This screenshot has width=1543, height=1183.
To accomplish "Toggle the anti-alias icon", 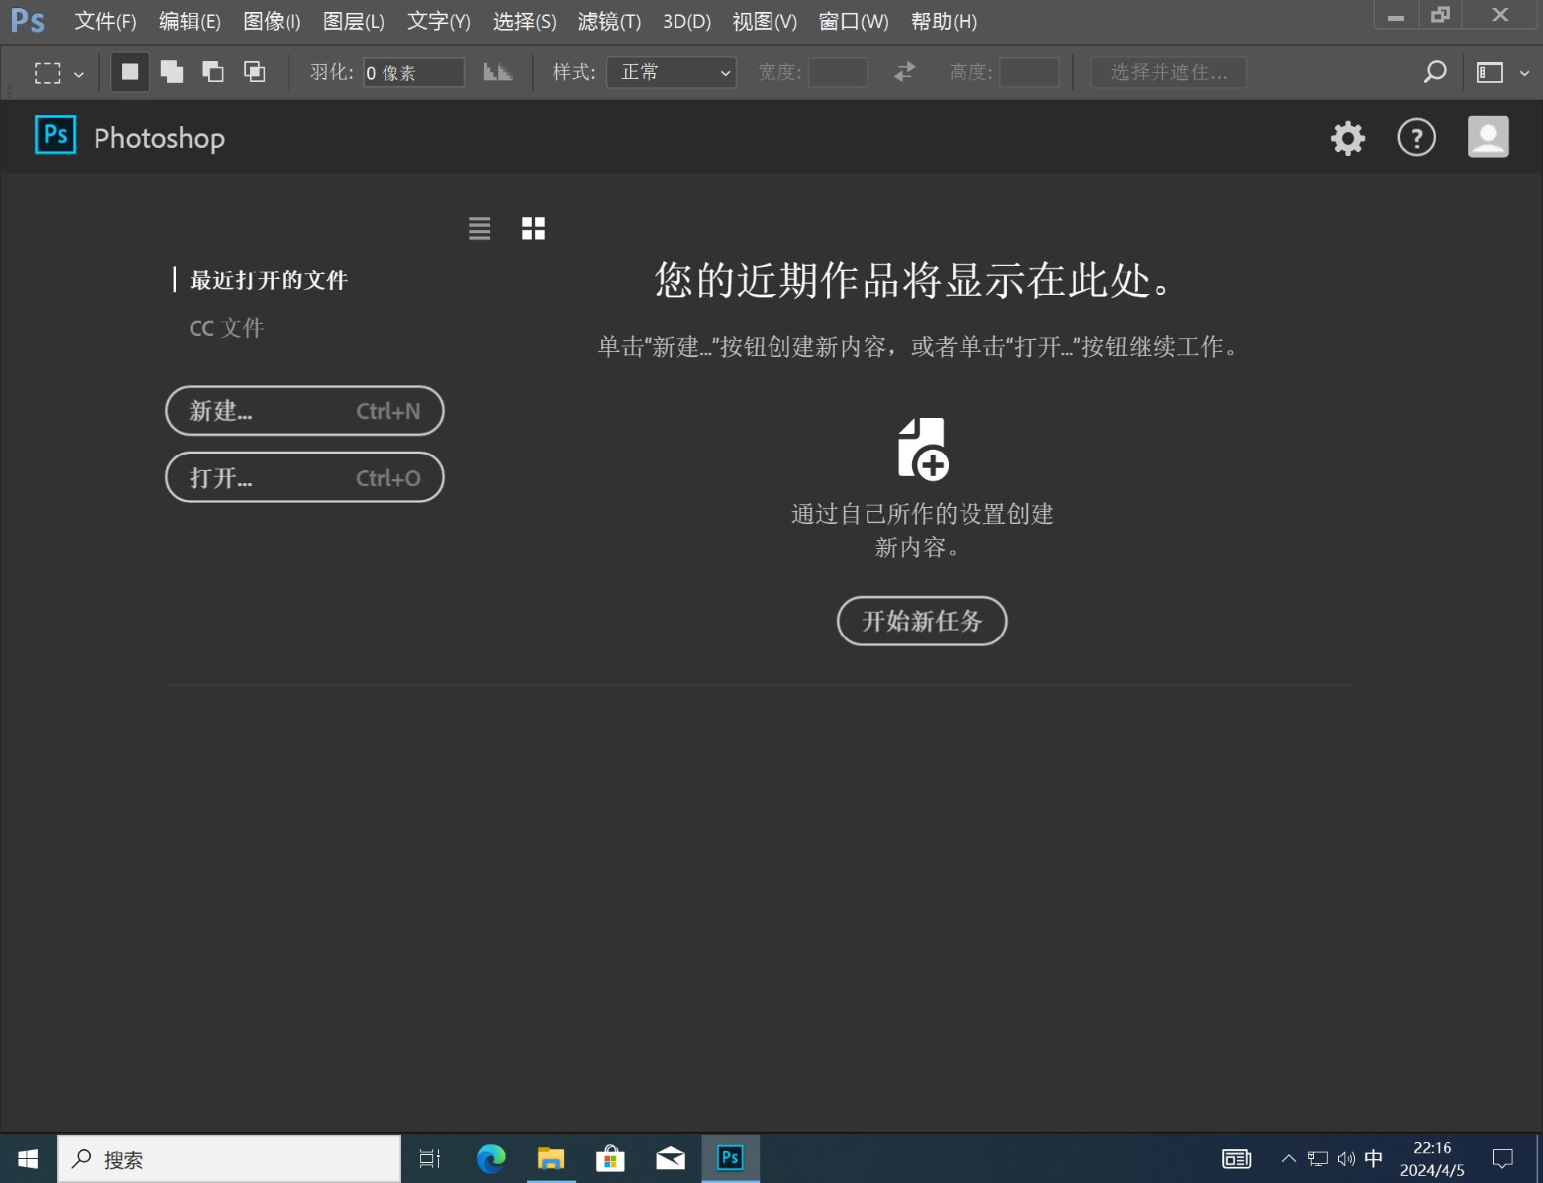I will [497, 72].
